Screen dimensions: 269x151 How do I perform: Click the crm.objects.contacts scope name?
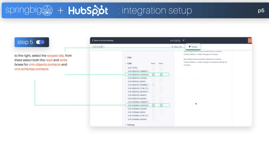tap(138, 75)
